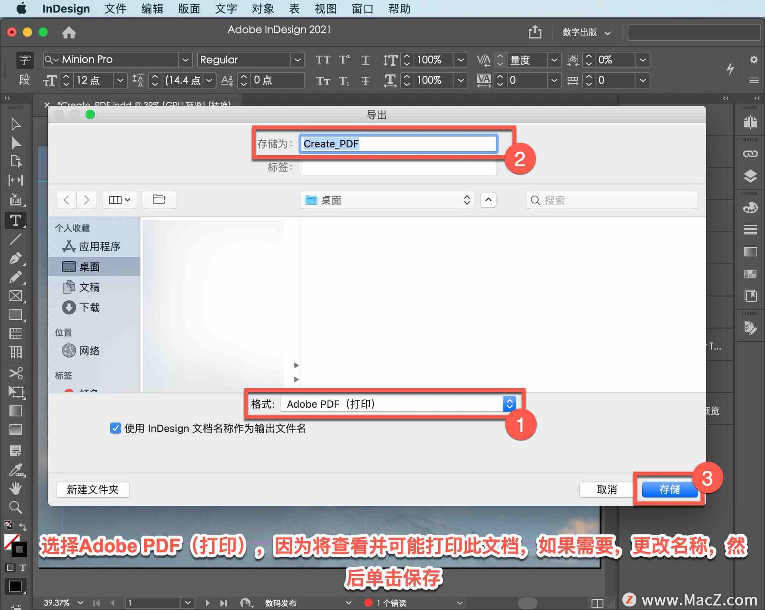Open the 数字出版 workspace dropdown
This screenshot has height=610, width=765.
(x=586, y=32)
